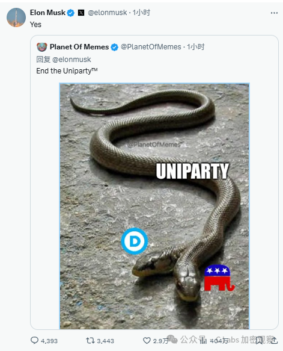Click the Planet Of Memes clown avatar

42,47
